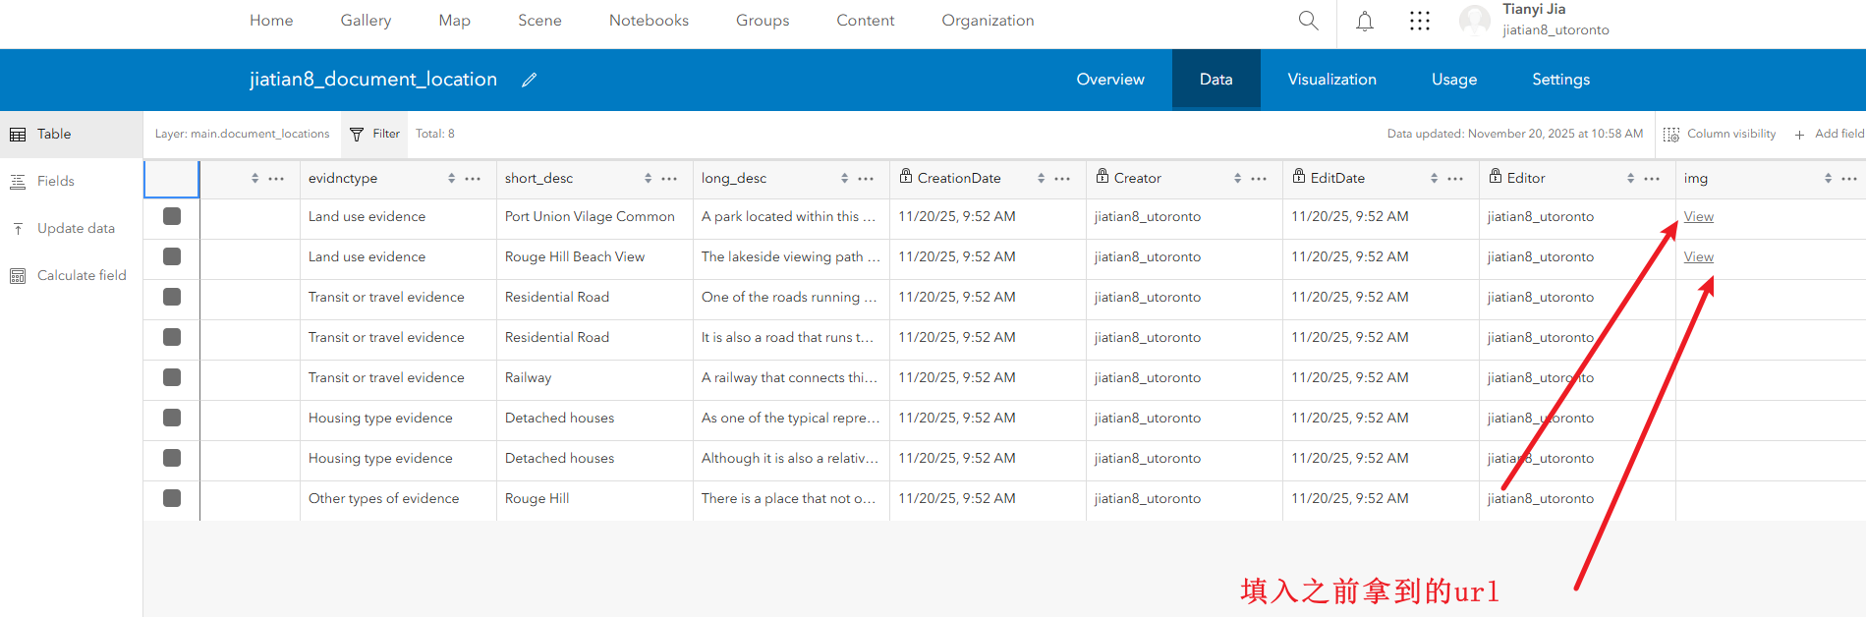The height and width of the screenshot is (617, 1866).
Task: Open Column visibility settings
Action: tap(1720, 134)
